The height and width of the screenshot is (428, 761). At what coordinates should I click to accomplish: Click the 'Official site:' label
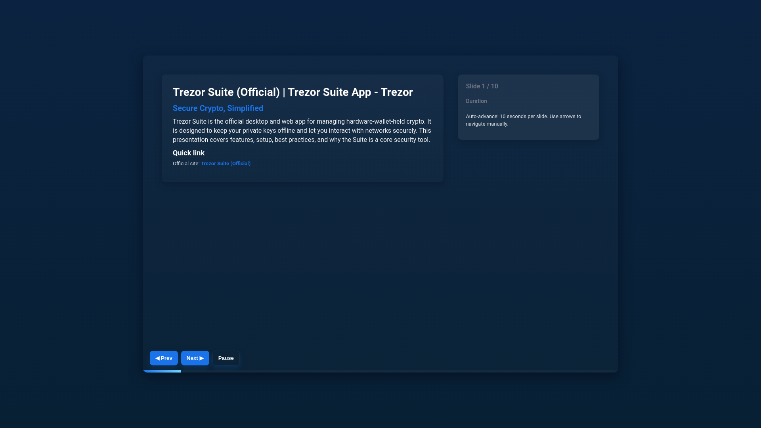point(186,163)
